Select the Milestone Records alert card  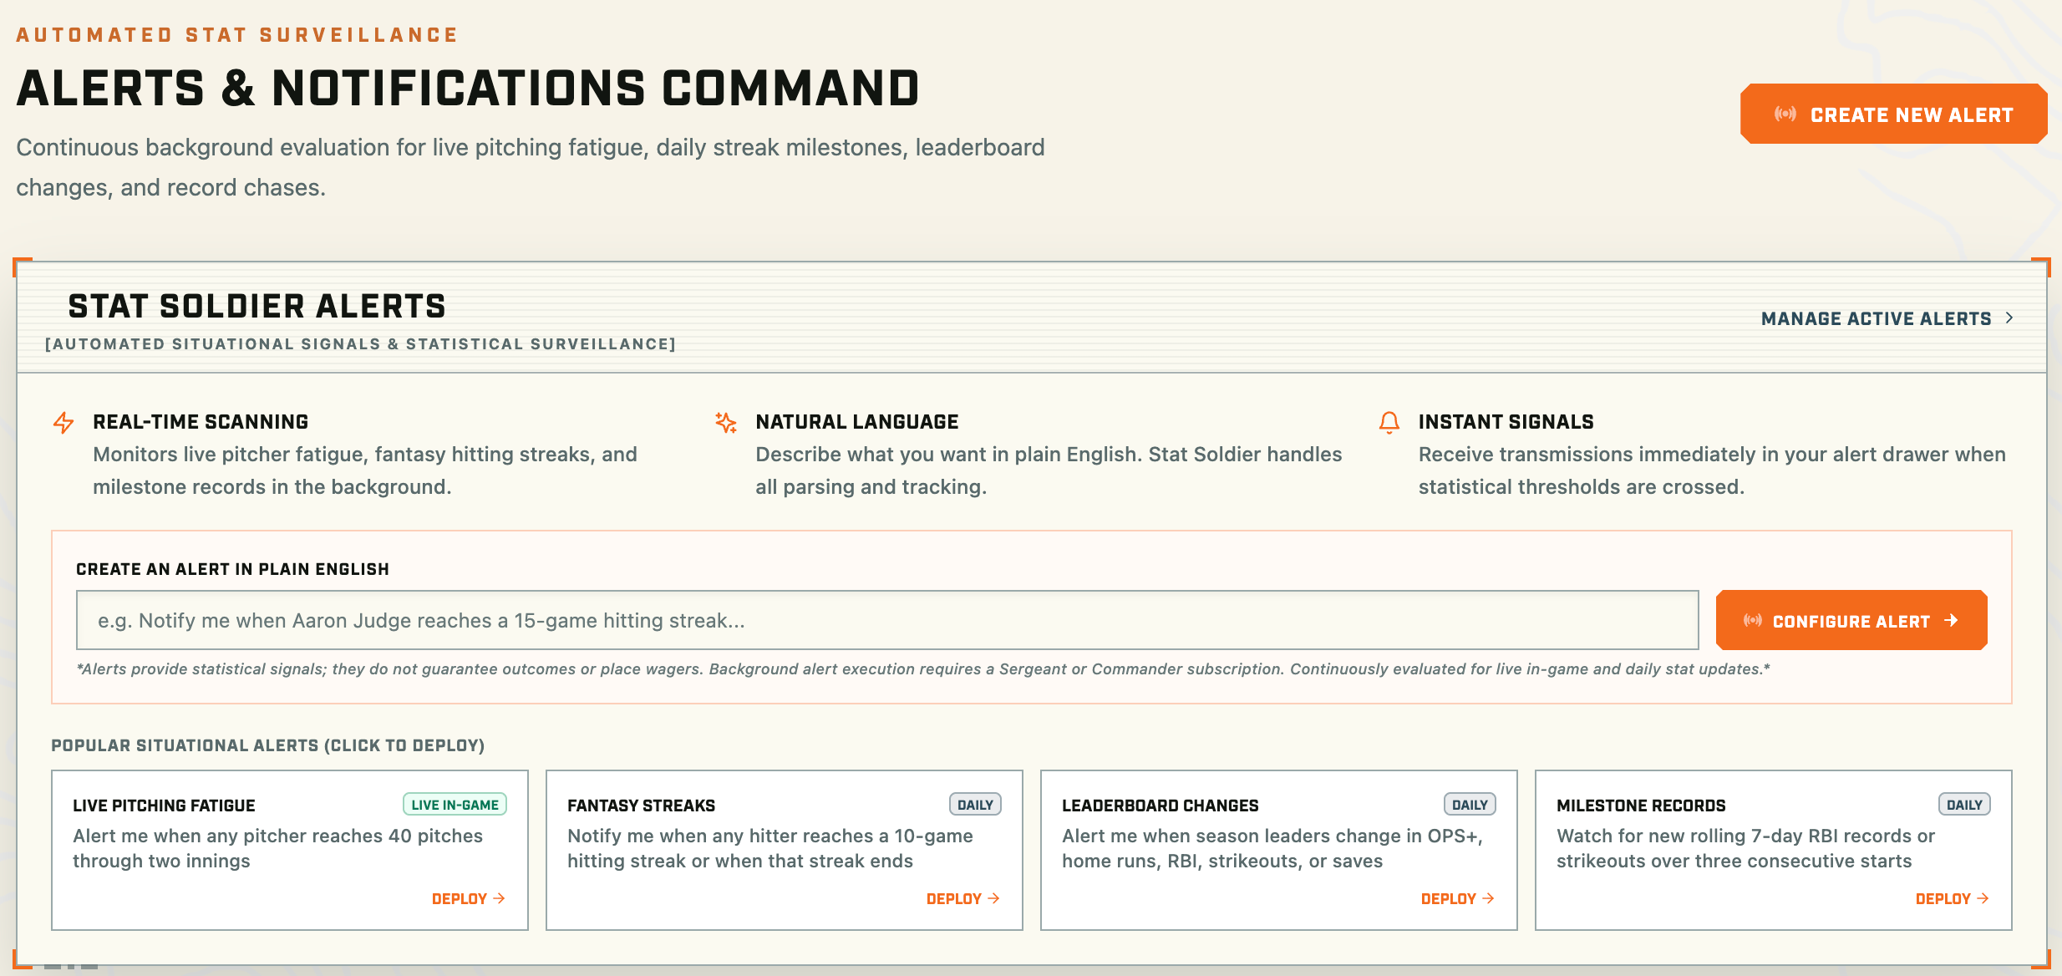pyautogui.click(x=1774, y=850)
